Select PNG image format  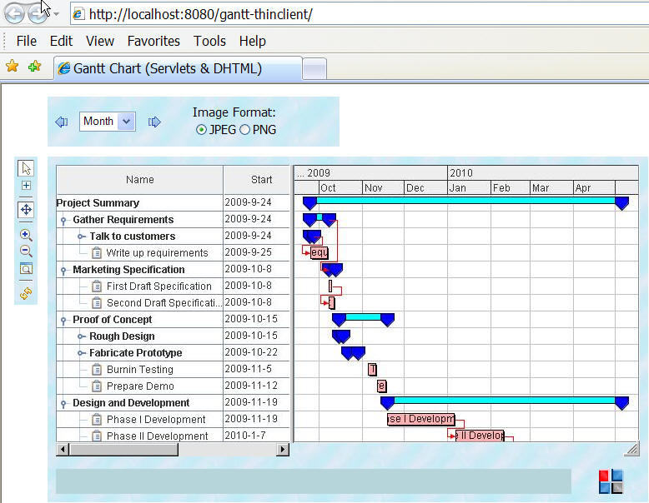click(x=244, y=130)
